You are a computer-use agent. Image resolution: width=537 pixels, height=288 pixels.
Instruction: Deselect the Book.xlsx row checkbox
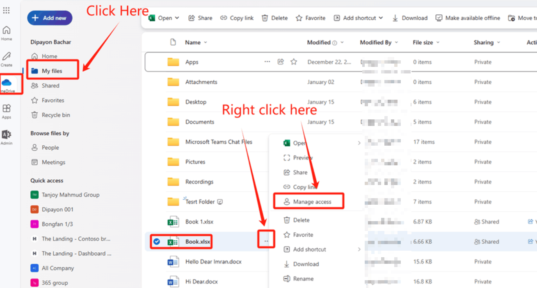pos(156,242)
